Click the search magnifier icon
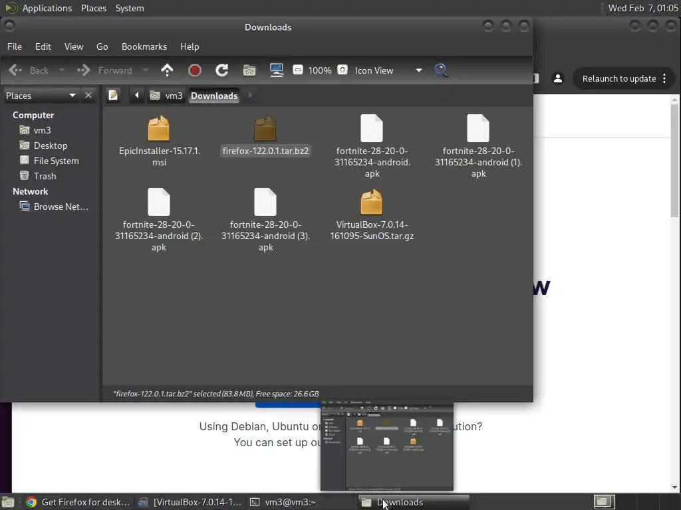 coord(441,70)
